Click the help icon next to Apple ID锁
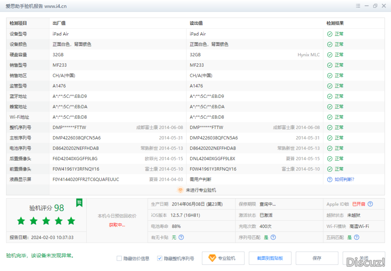The height and width of the screenshot is (271, 391). tap(370, 204)
